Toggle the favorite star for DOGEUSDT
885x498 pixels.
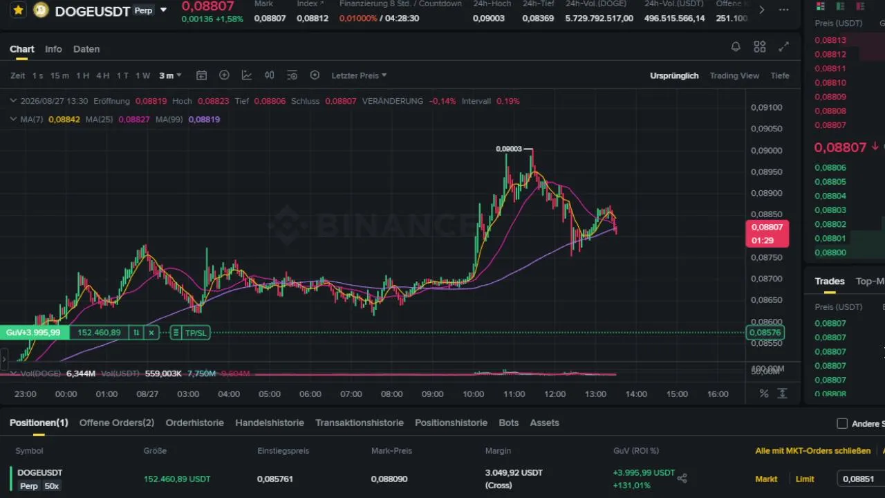click(18, 10)
